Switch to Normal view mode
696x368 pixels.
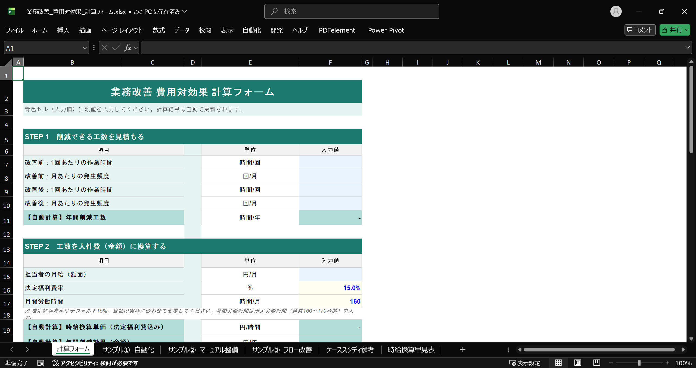coord(558,363)
